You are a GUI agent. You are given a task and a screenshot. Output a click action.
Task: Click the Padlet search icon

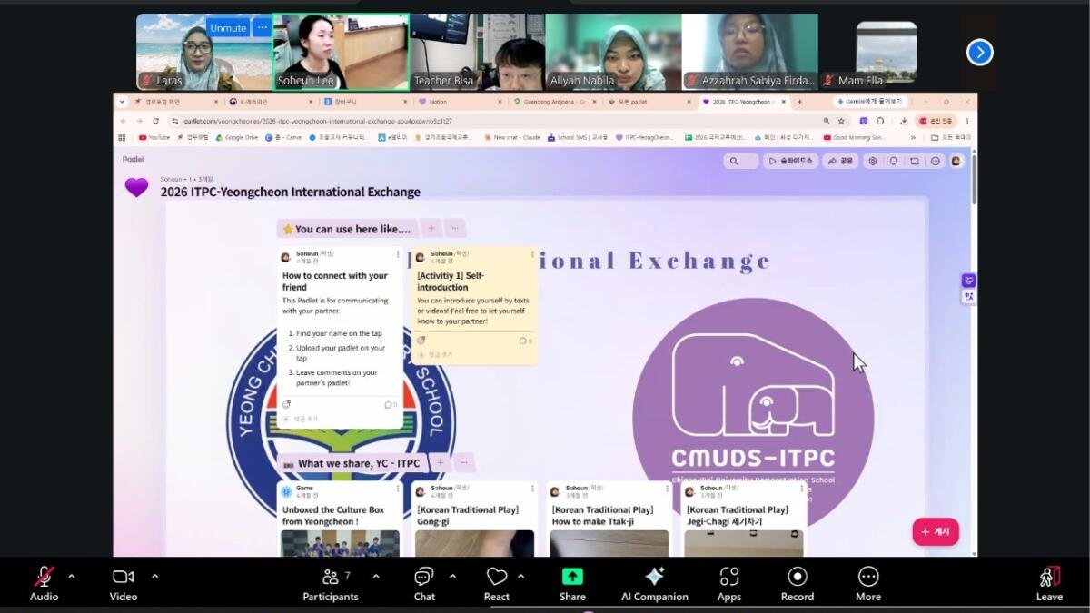click(x=732, y=161)
